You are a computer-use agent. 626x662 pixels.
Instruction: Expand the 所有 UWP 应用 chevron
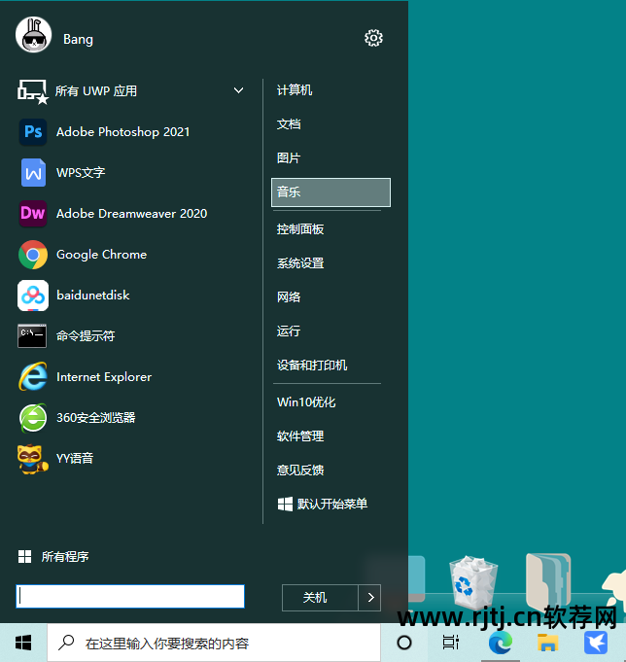(238, 90)
